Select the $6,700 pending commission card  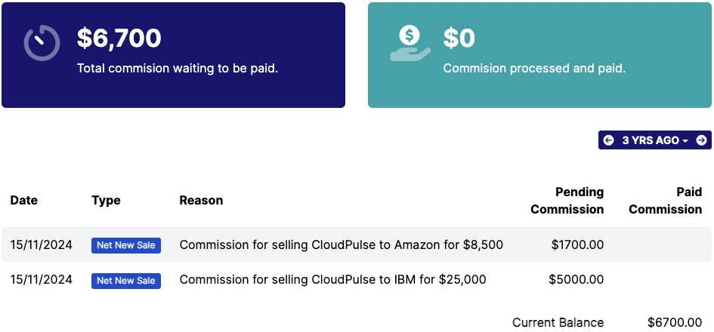pyautogui.click(x=174, y=55)
